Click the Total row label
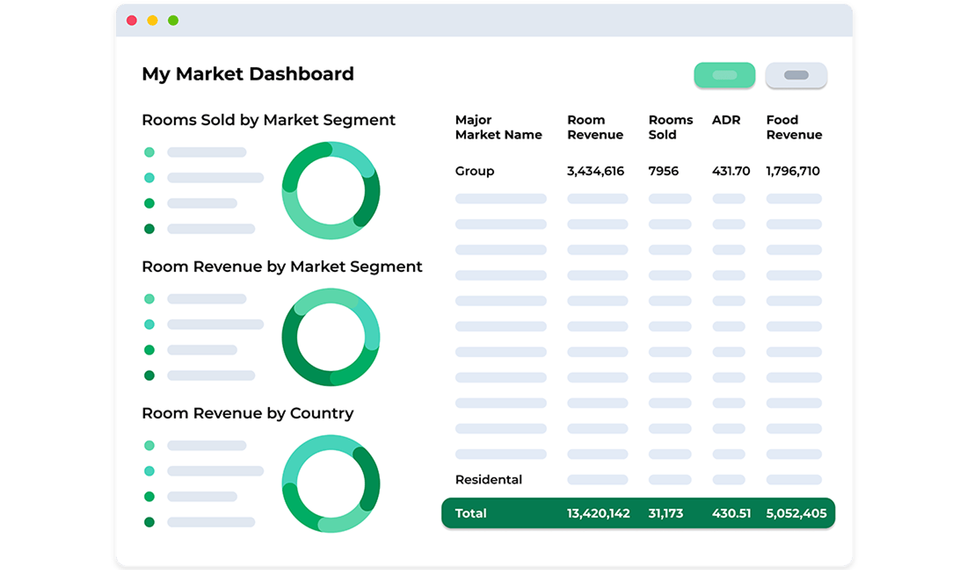The image size is (974, 570). pyautogui.click(x=471, y=513)
